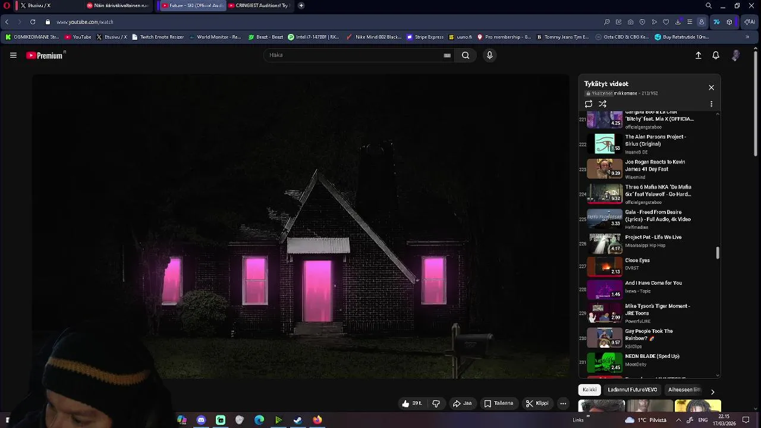Select the Kaikki filter chip
The width and height of the screenshot is (761, 428).
tap(590, 390)
